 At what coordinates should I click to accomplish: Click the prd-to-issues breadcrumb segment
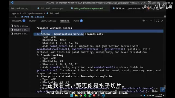(x=36, y=13)
